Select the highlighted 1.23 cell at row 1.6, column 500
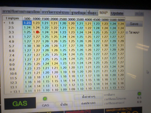The width and height of the screenshot is (151, 113). pos(27,23)
